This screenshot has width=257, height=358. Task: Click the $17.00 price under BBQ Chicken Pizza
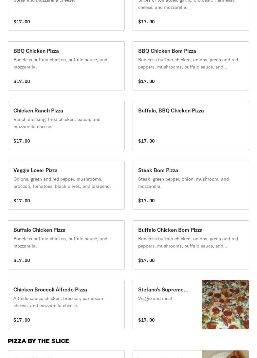pos(22,81)
